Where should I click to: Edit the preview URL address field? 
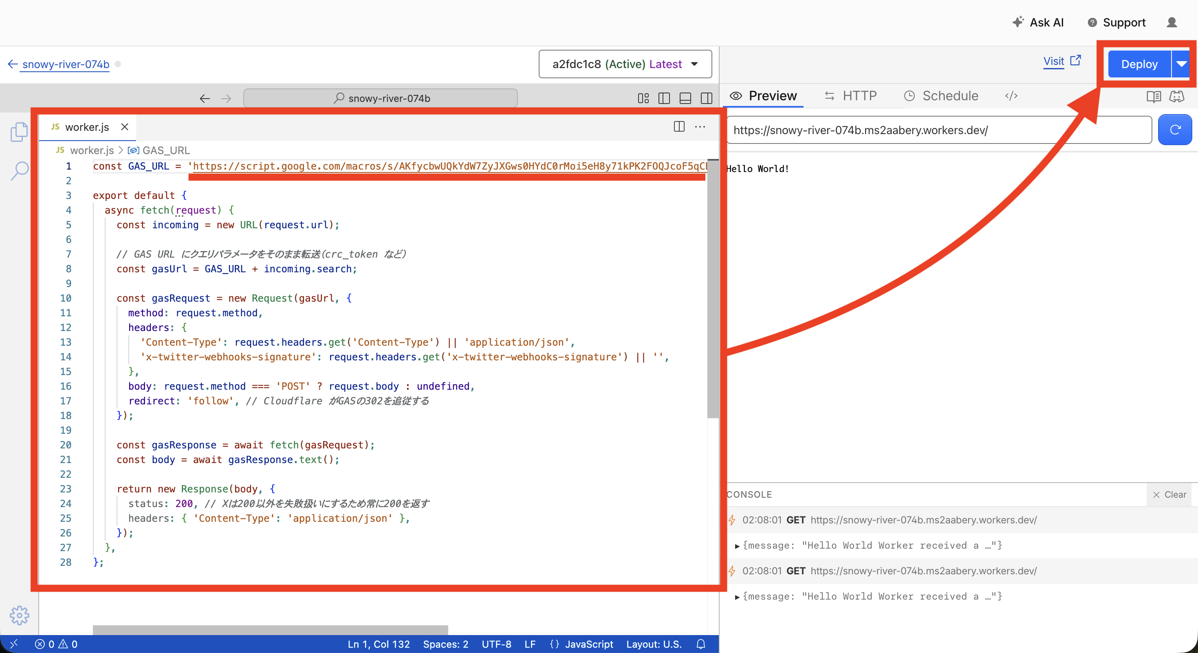[939, 130]
